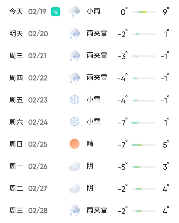Click the cloudy icon for 02/26
This screenshot has width=179, height=223.
click(x=75, y=166)
